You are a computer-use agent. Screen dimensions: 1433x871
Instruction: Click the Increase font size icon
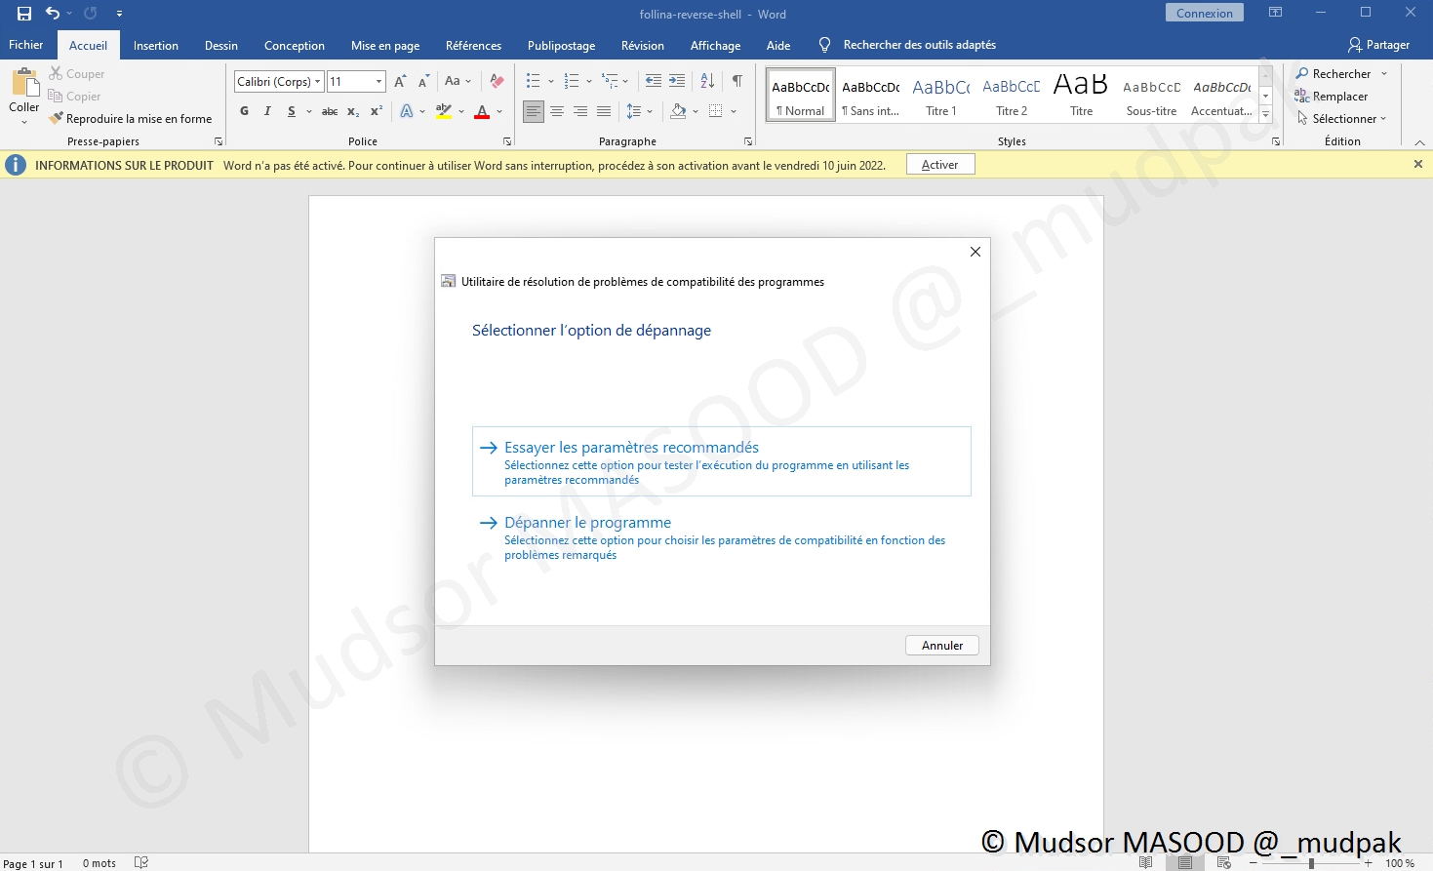click(x=400, y=81)
